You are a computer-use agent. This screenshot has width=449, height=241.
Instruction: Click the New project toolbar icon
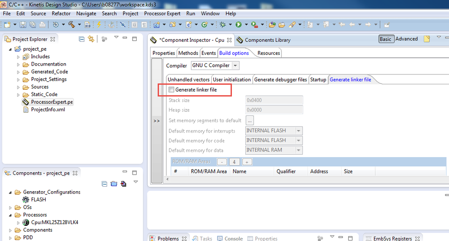pos(7,25)
